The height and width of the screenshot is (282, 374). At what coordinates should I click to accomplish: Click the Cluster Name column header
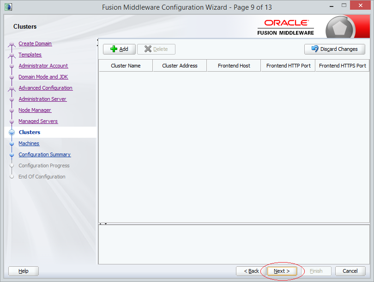click(126, 66)
